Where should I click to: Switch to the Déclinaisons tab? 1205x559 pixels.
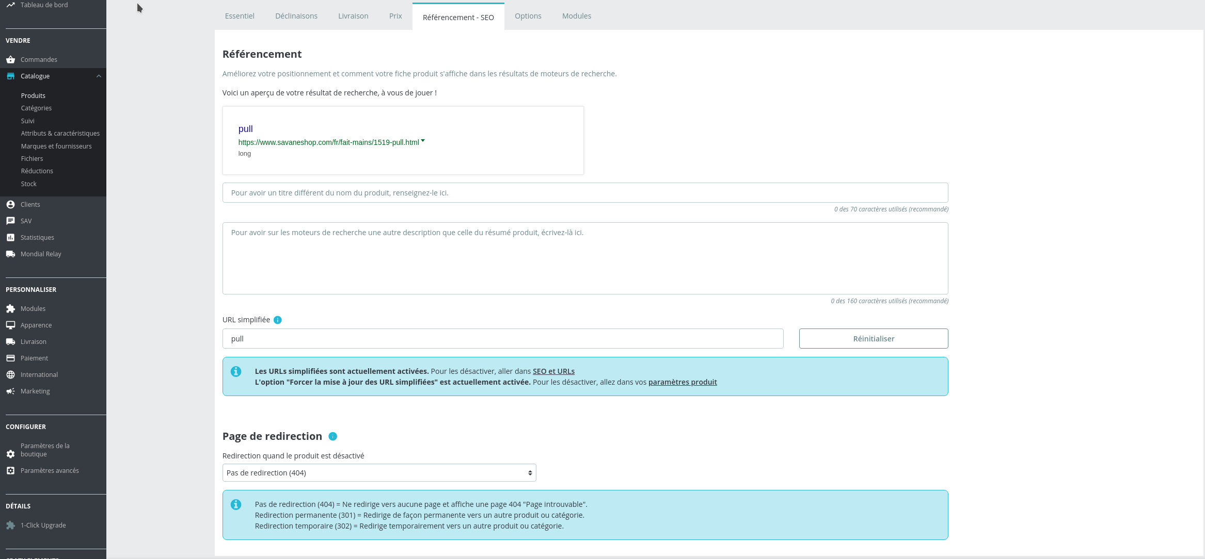tap(296, 16)
